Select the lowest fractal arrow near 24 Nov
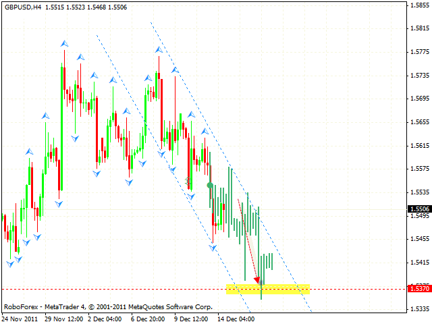The height and width of the screenshot is (324, 432). pyautogui.click(x=10, y=264)
